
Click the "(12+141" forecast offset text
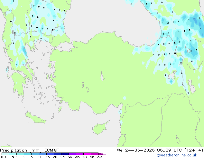[194, 150]
